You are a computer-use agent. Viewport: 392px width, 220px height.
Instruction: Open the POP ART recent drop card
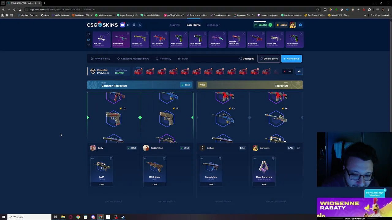point(101,40)
